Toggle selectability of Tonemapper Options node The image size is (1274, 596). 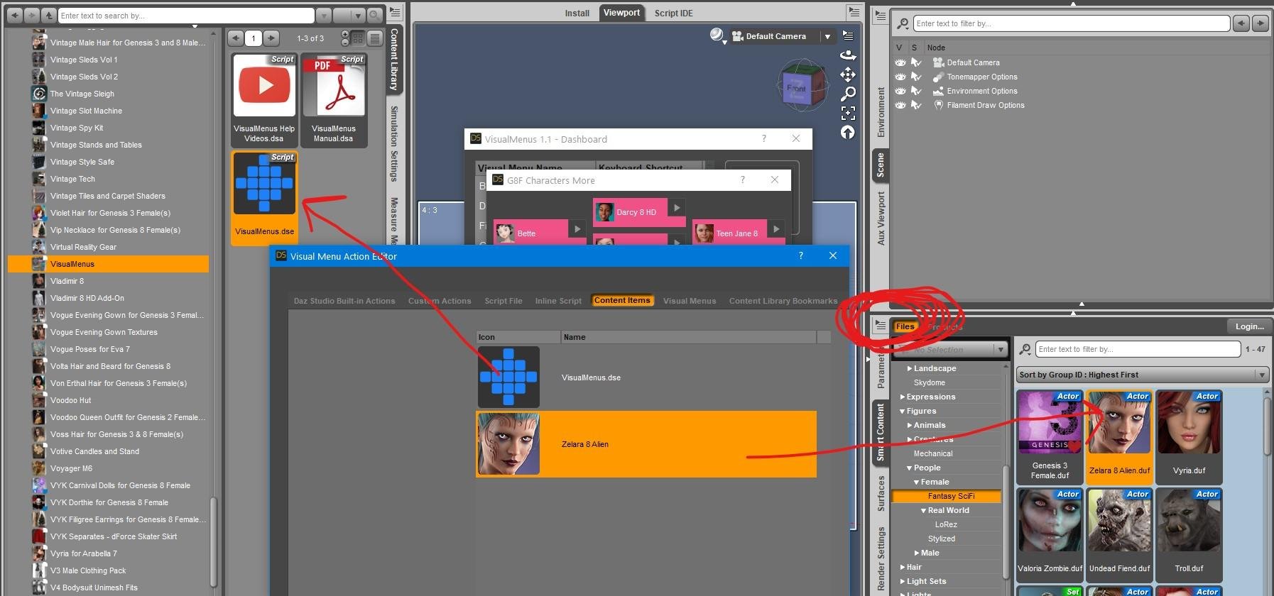point(916,77)
